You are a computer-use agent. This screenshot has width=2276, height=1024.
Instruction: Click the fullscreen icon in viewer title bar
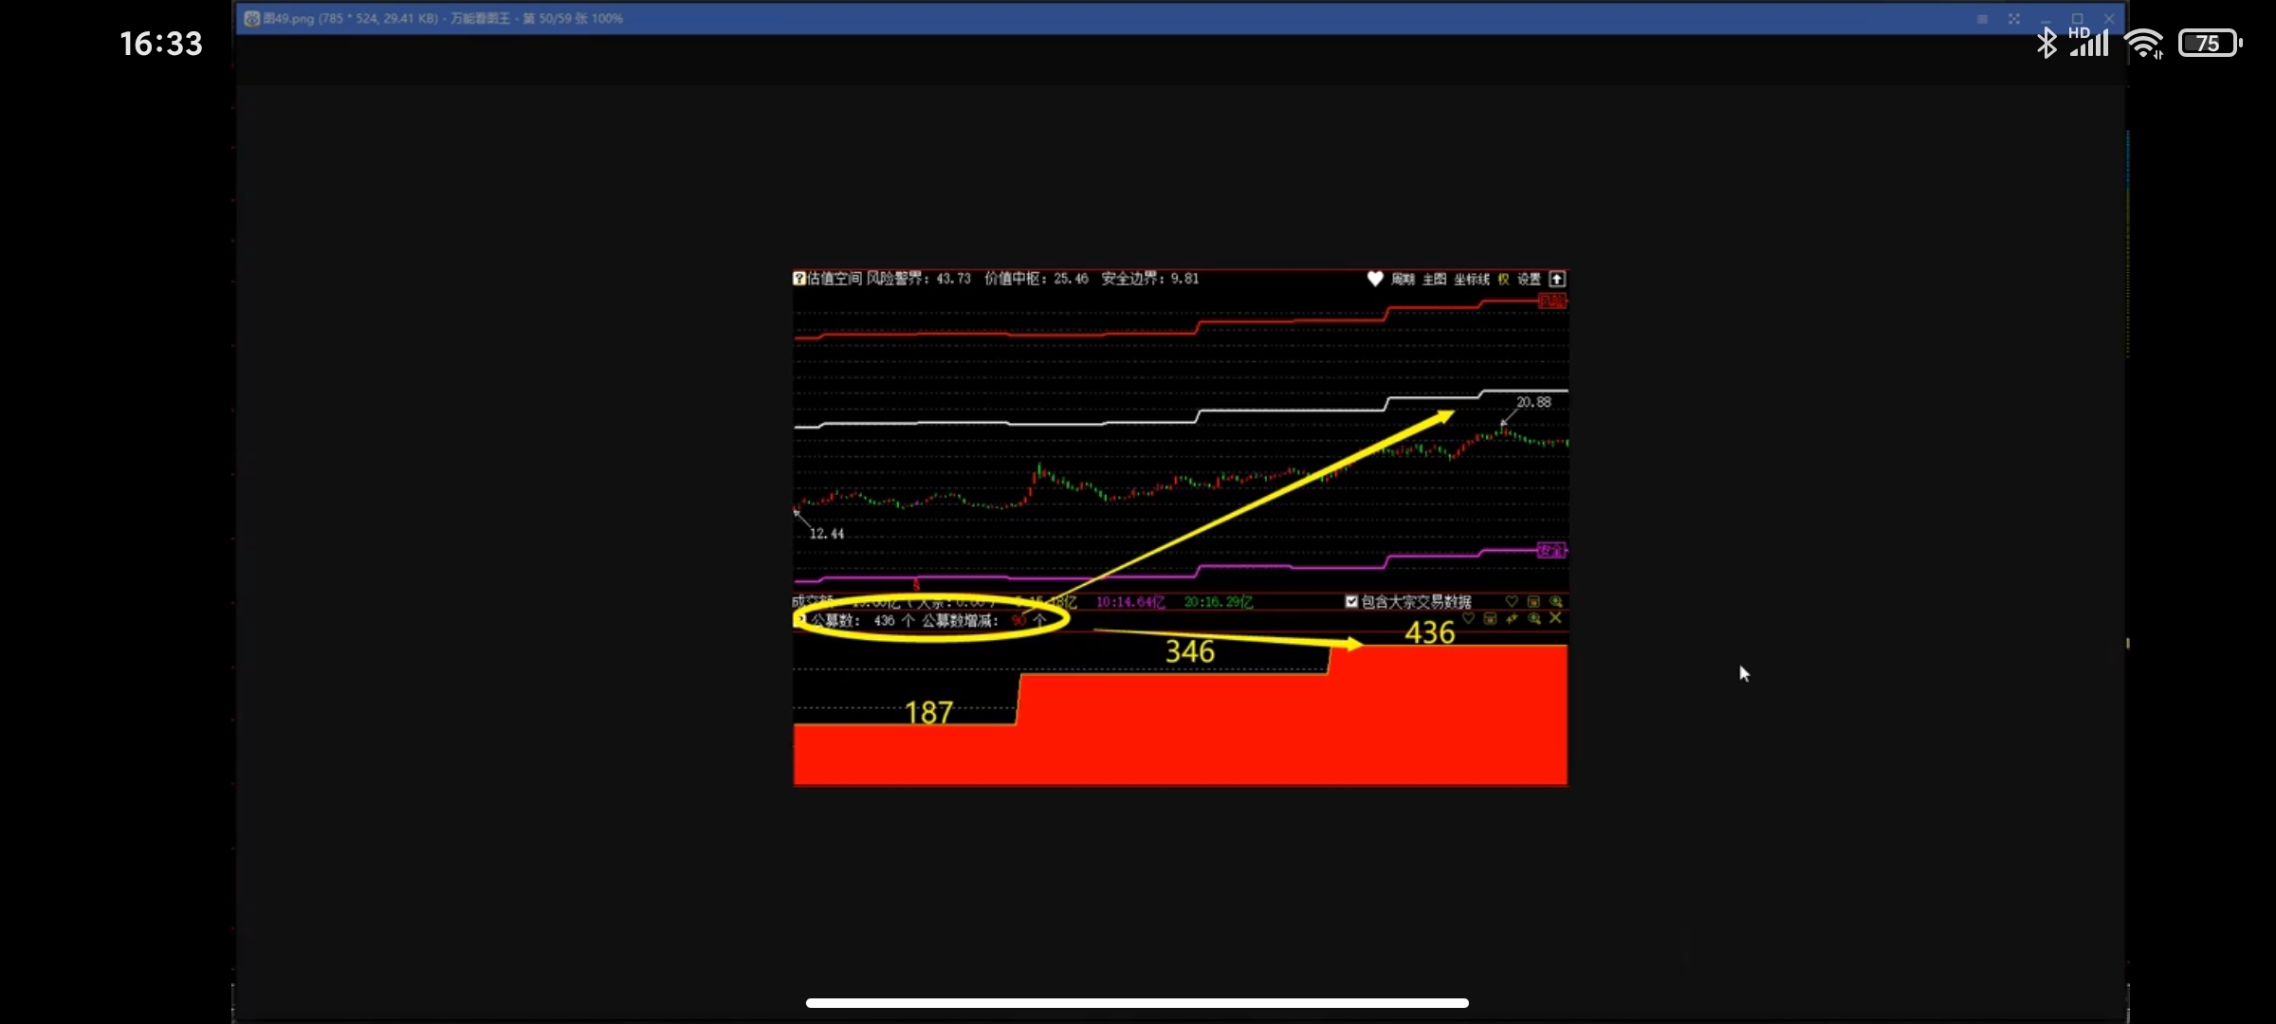pyautogui.click(x=2013, y=19)
